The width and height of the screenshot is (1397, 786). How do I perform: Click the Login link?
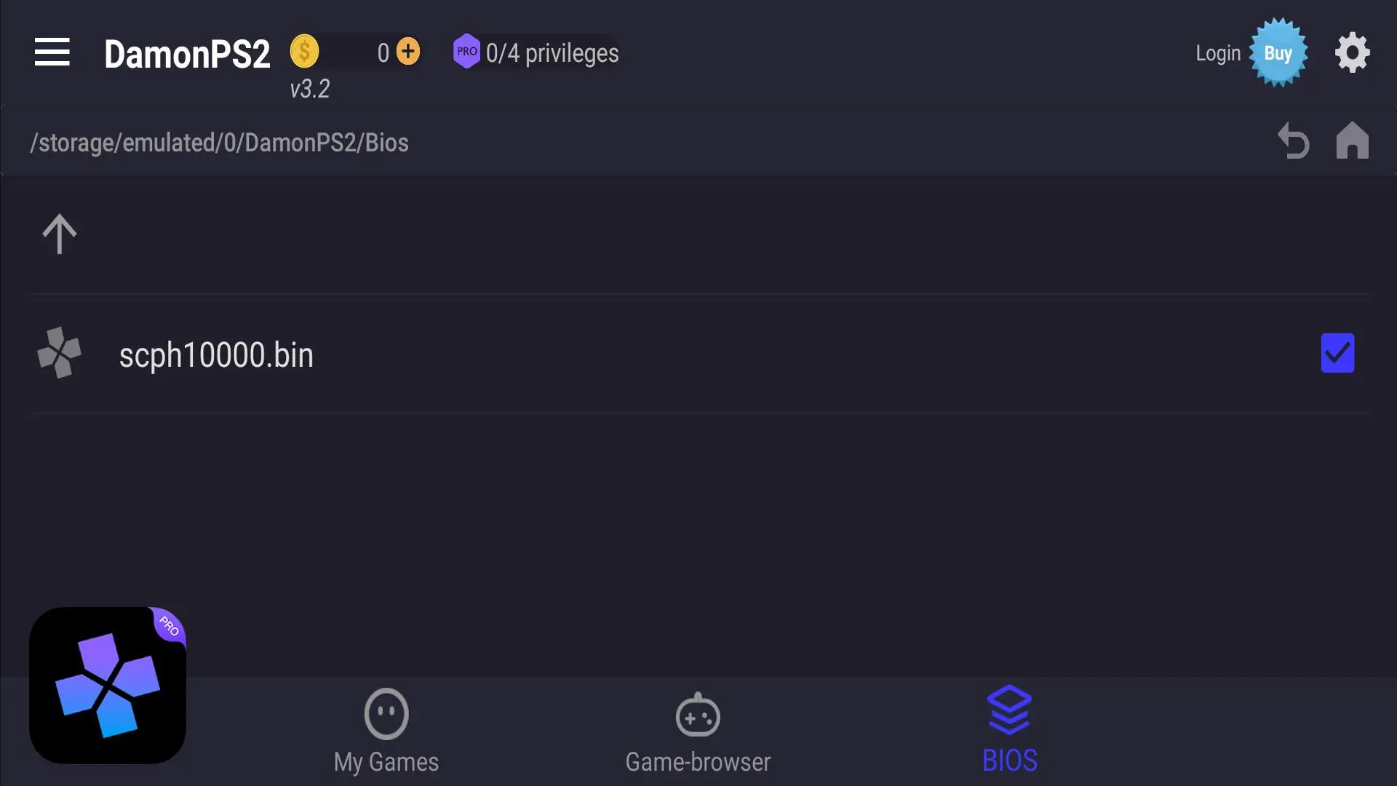coord(1218,53)
